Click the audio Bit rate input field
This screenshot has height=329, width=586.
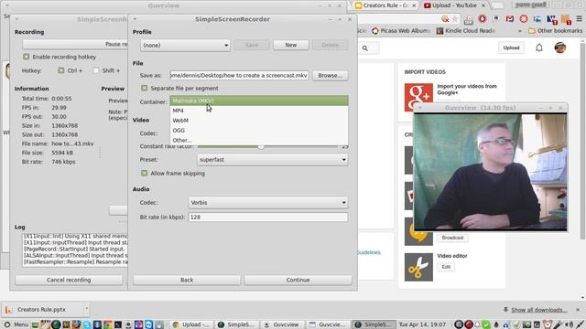click(x=267, y=218)
